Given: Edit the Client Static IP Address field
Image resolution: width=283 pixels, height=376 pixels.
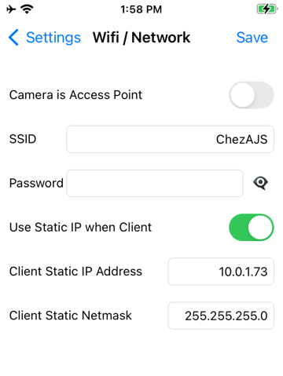Looking at the screenshot, I should tap(221, 272).
